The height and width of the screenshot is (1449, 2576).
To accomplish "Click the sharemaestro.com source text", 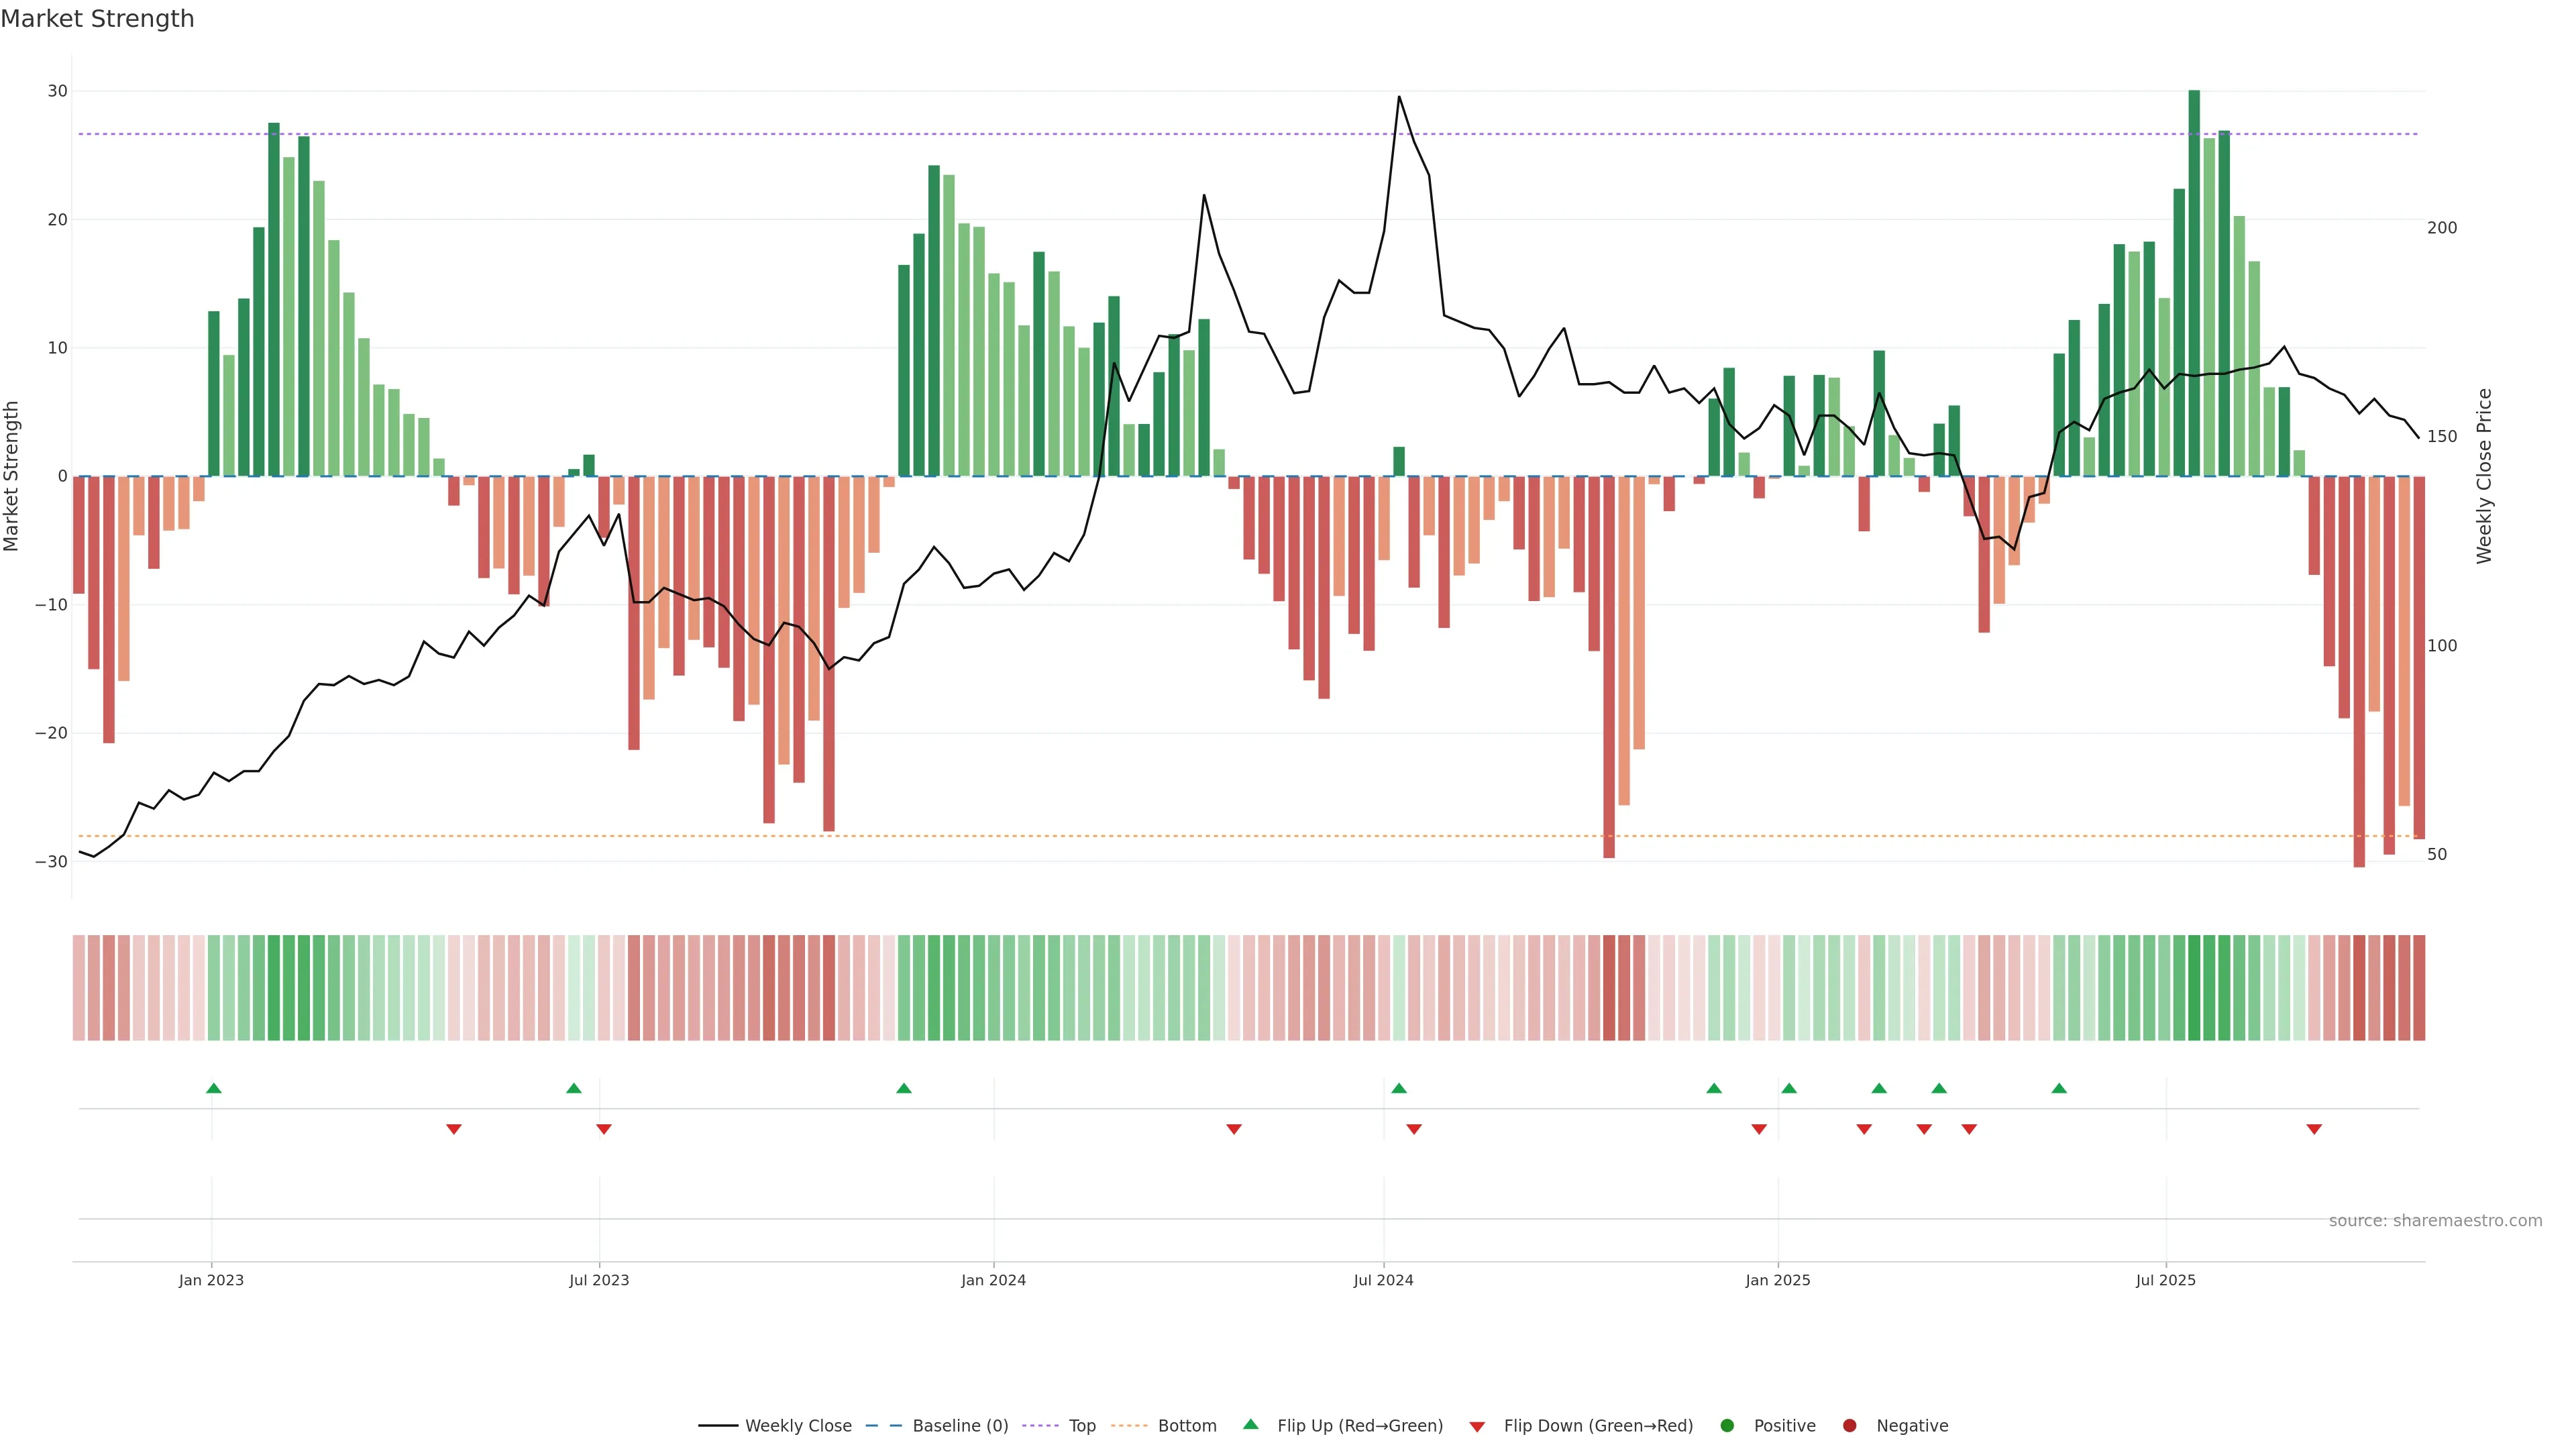I will pyautogui.click(x=2435, y=1220).
